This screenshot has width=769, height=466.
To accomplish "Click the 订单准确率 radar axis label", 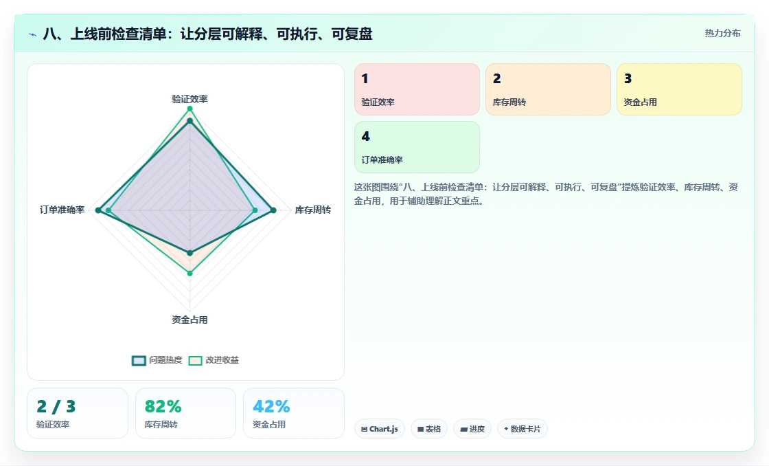I will [x=62, y=210].
